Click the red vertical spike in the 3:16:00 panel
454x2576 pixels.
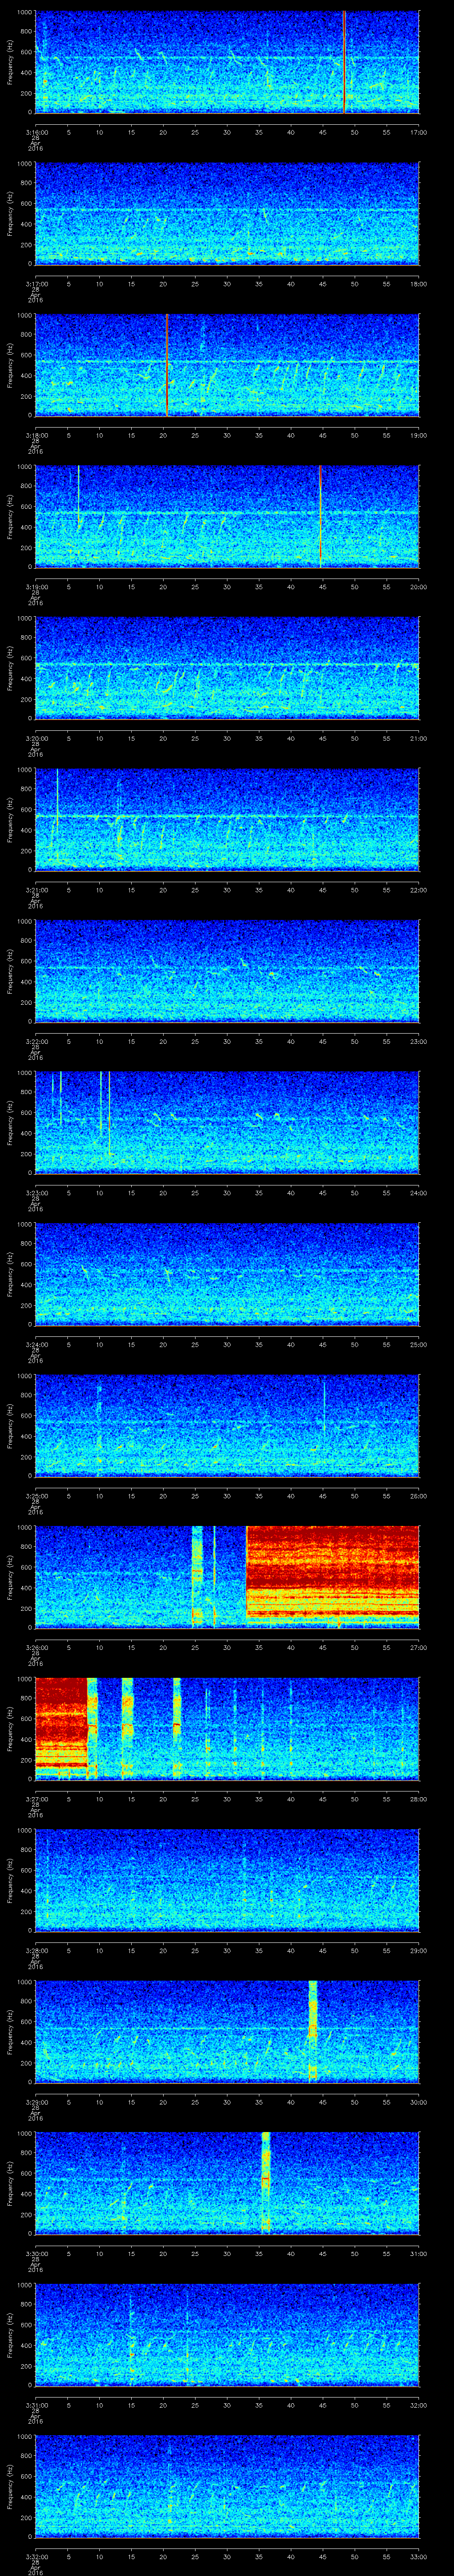tap(344, 62)
